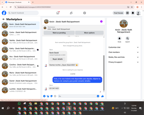Click the Facebook logo icon
The width and height of the screenshot is (144, 115).
[4, 13]
